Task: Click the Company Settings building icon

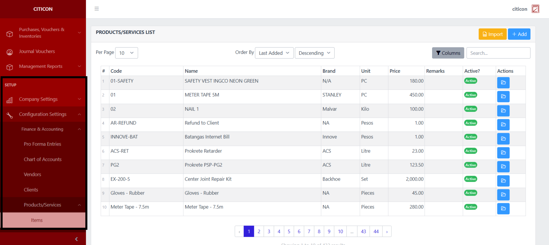Action: [x=10, y=100]
